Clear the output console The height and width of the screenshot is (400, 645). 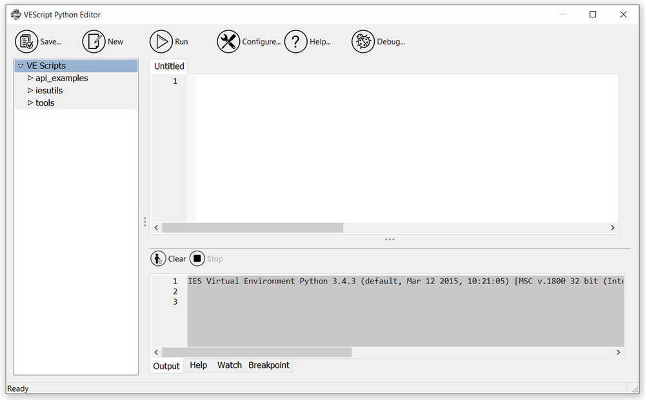click(x=168, y=258)
